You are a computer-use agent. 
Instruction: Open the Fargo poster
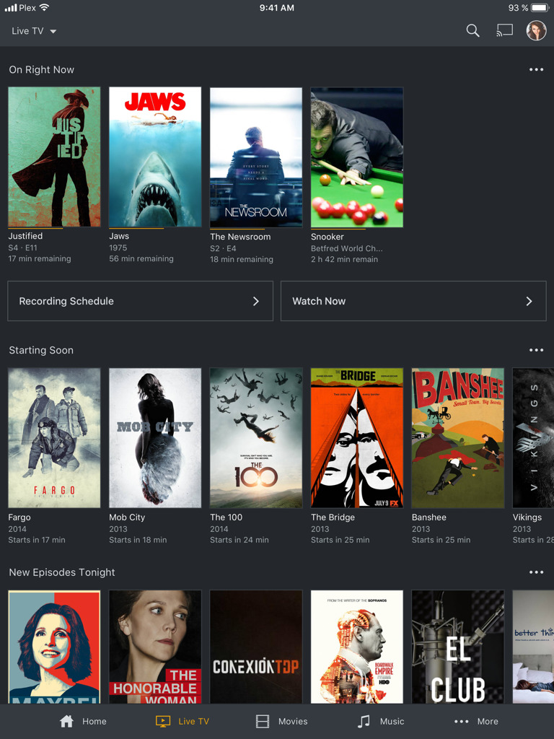54,437
